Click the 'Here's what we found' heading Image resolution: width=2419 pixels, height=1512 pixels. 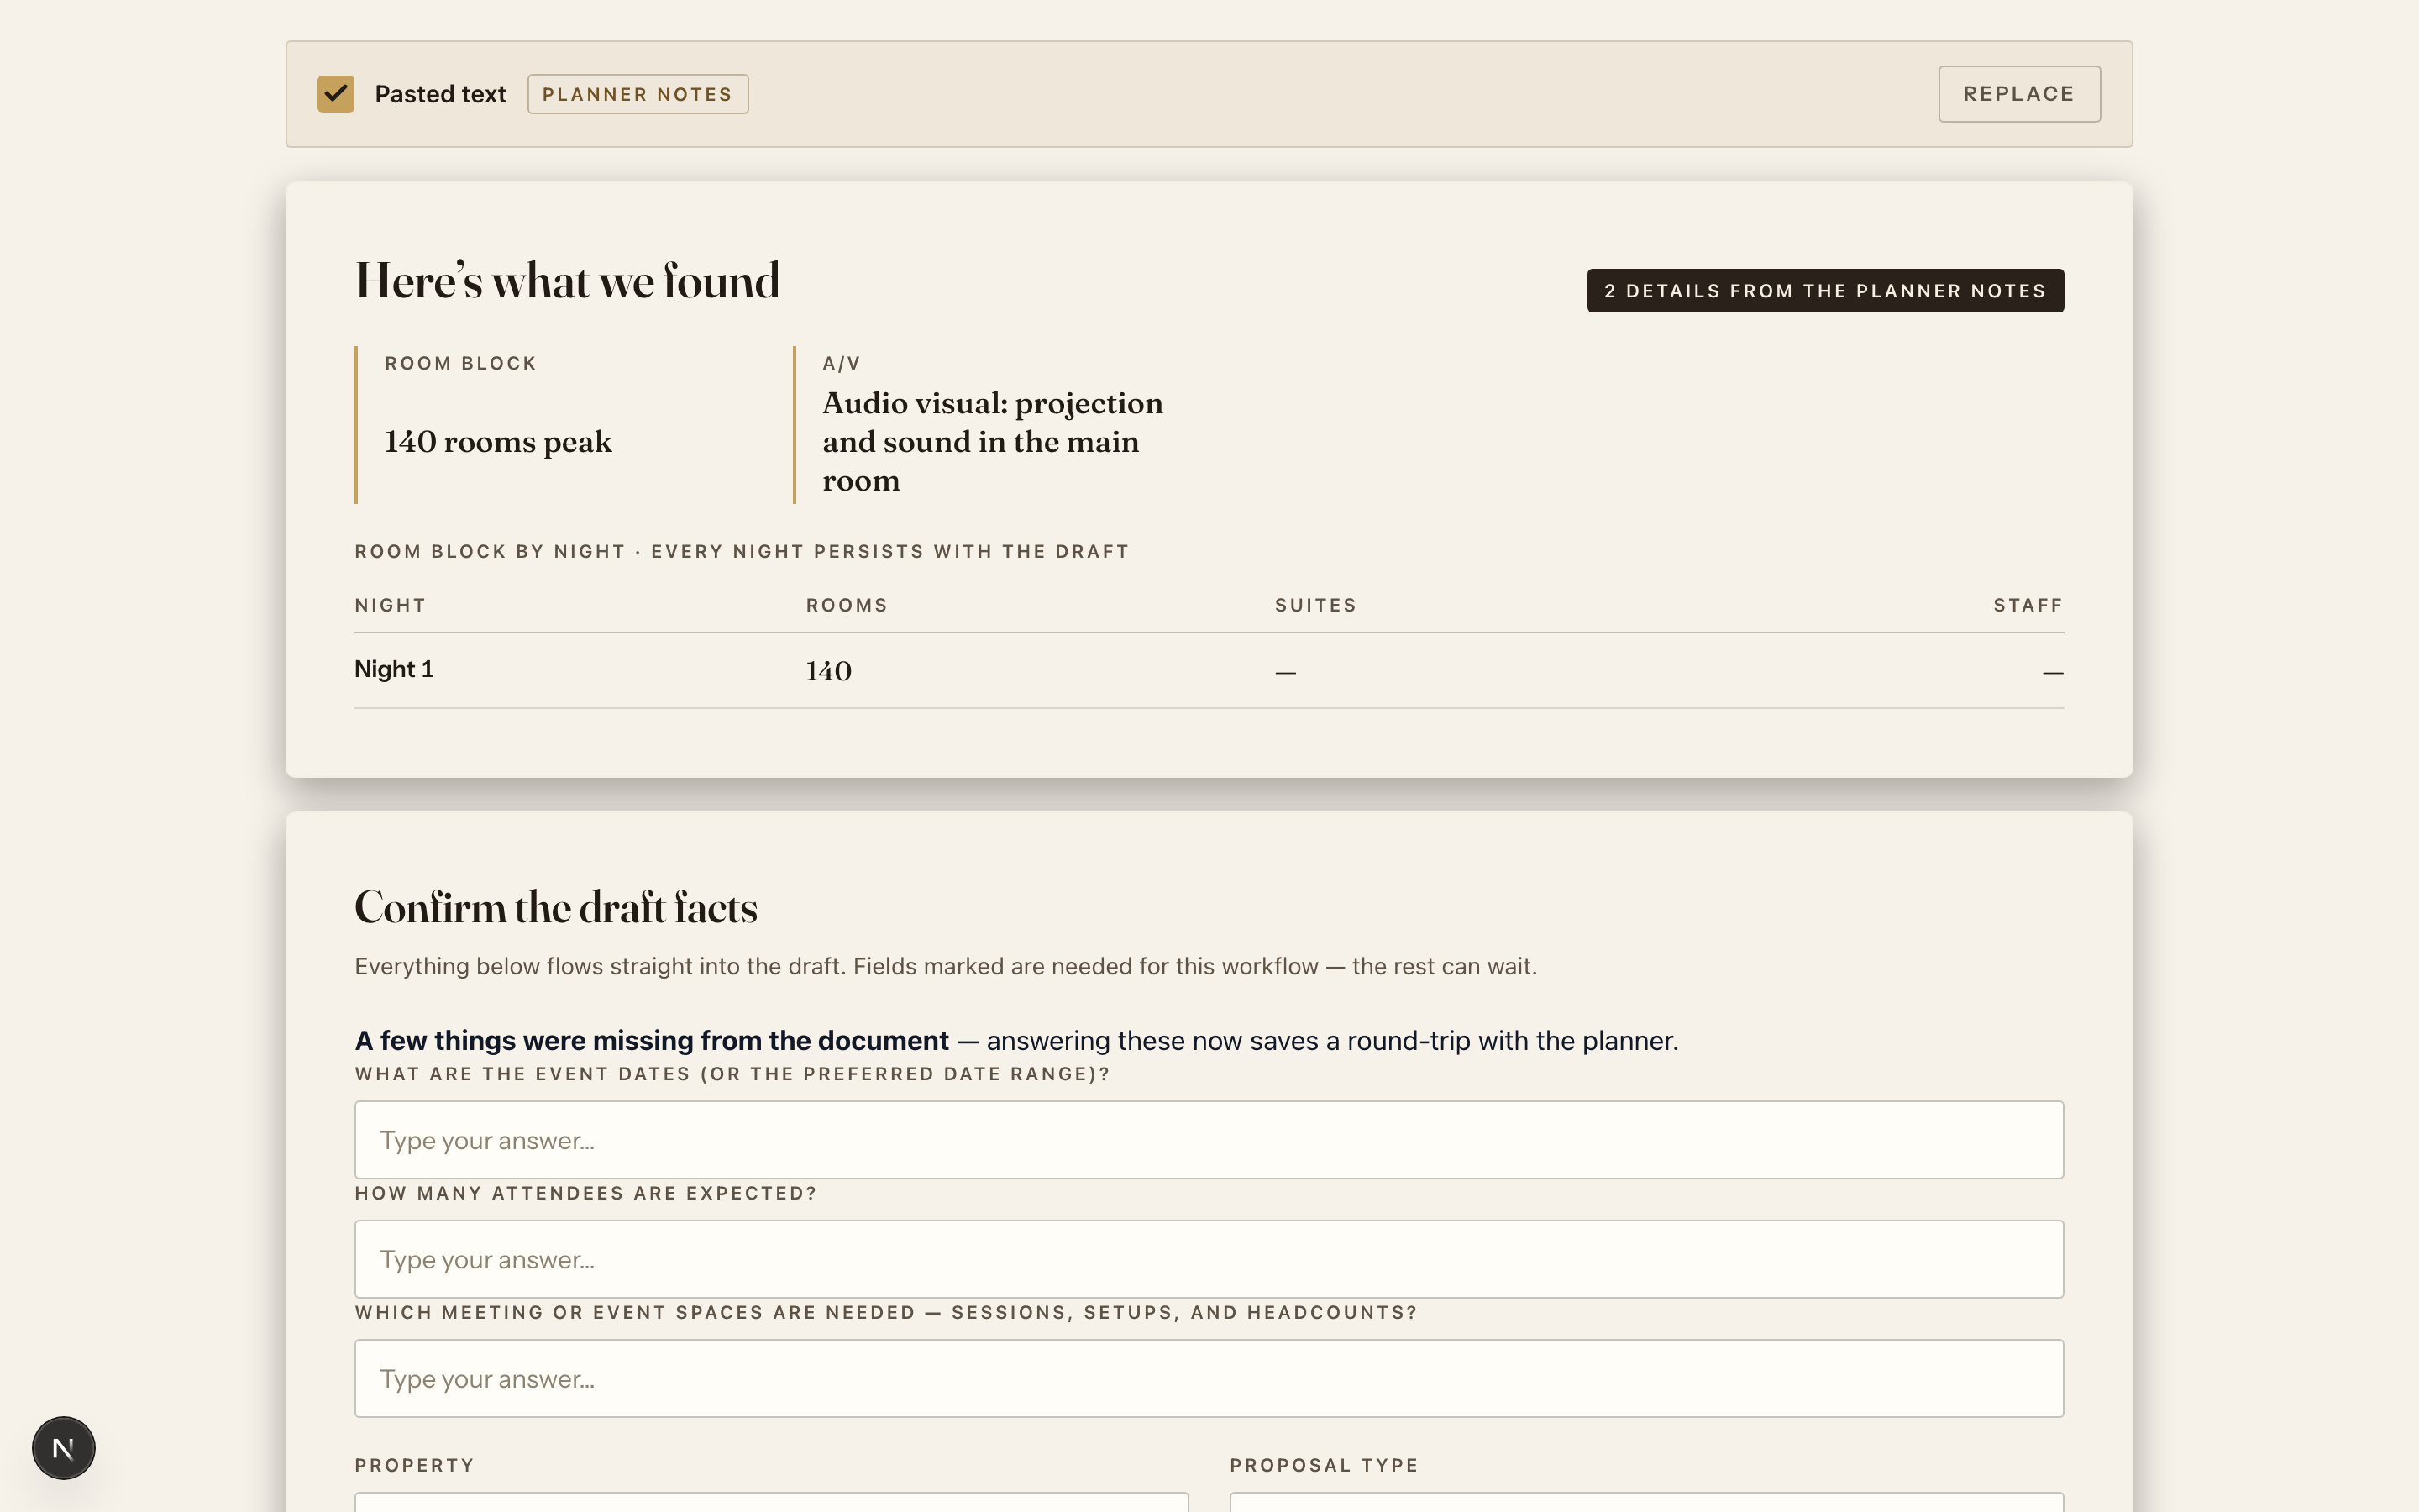coord(567,281)
